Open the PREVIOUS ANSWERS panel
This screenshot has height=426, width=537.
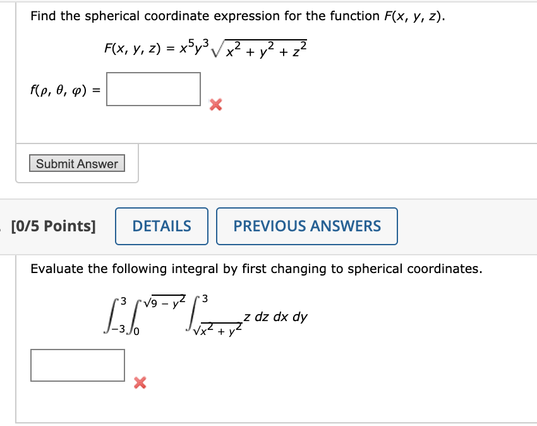[306, 226]
